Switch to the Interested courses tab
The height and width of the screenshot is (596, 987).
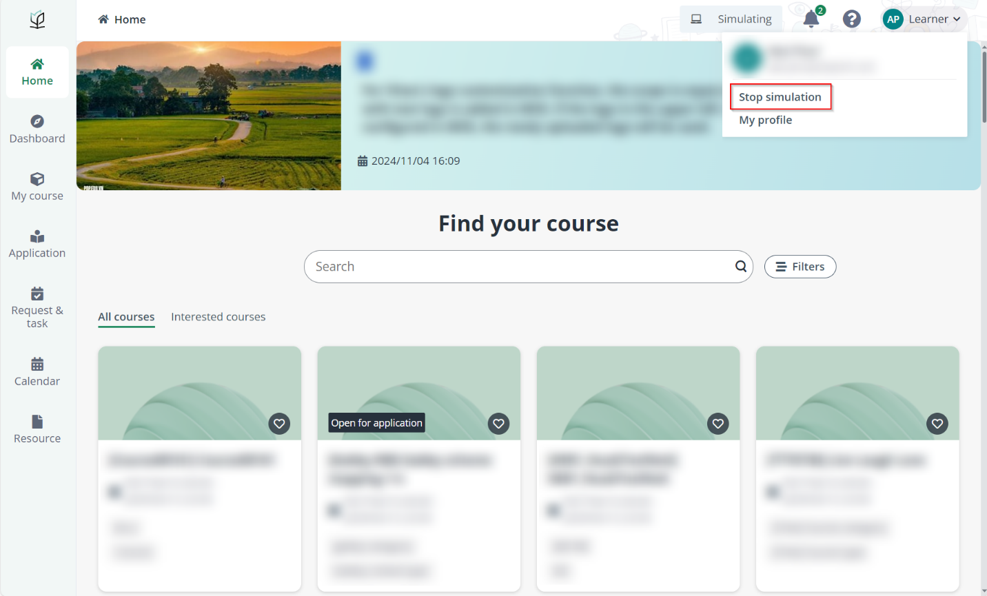click(218, 317)
